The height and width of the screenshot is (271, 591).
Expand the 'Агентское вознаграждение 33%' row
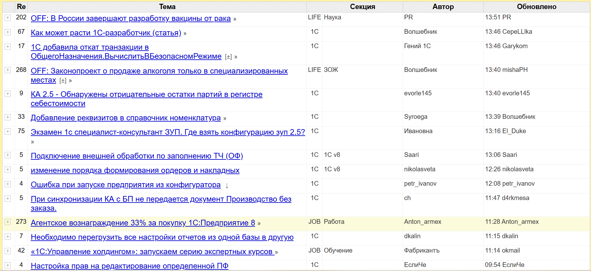click(8, 222)
